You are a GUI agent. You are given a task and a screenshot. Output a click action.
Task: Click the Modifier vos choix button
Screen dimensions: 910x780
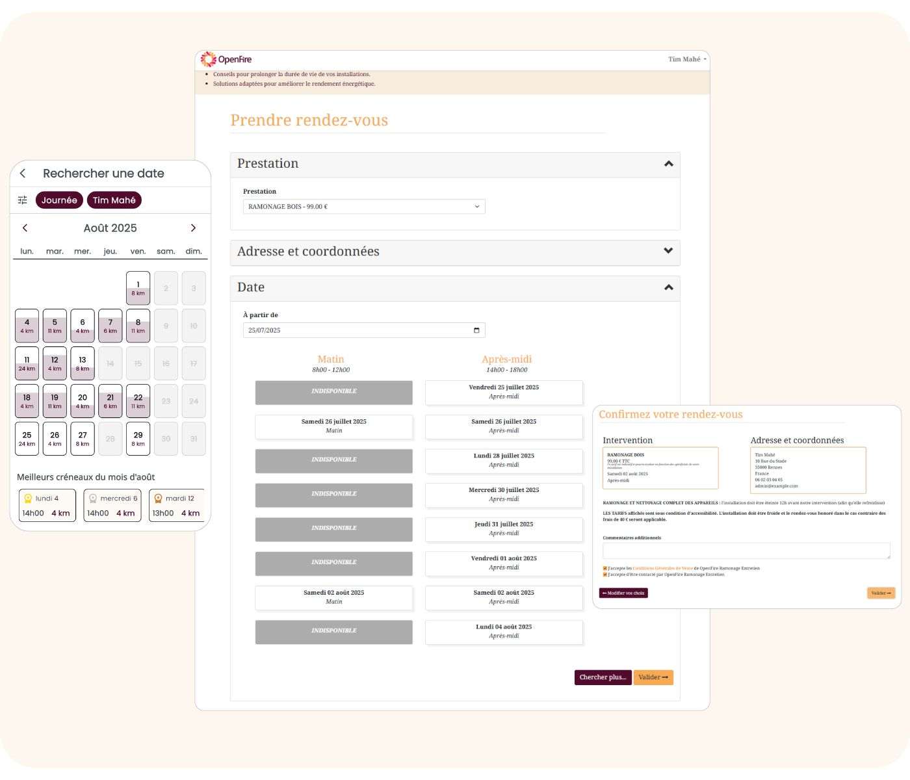pos(623,593)
